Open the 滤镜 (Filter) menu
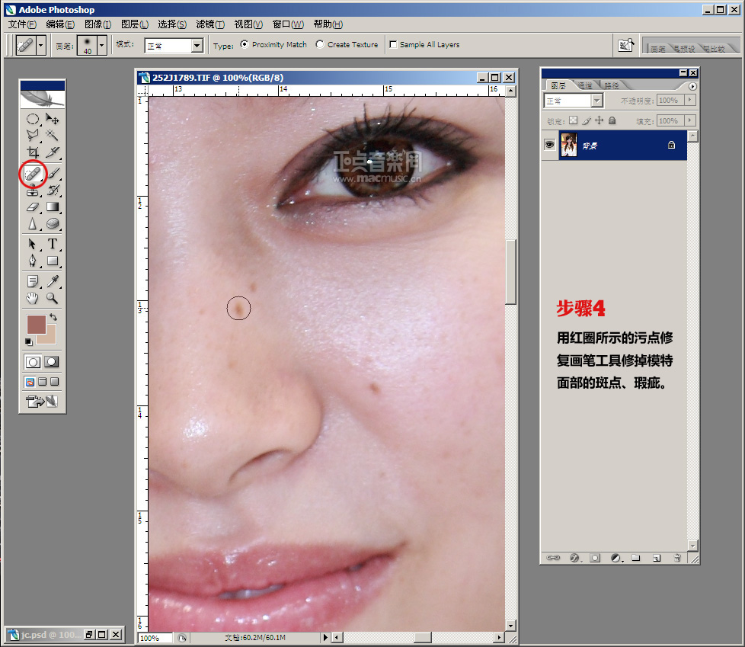Viewport: 745px width, 647px height. click(x=209, y=24)
